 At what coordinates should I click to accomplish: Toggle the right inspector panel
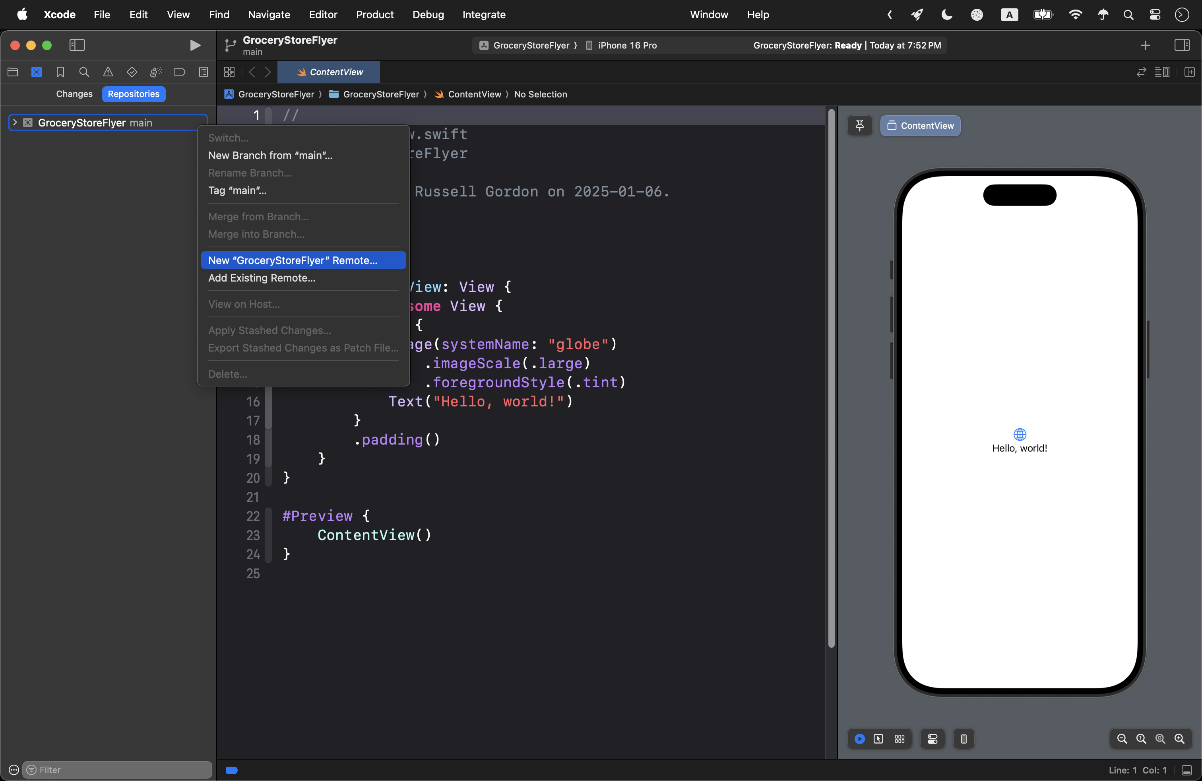(x=1182, y=45)
